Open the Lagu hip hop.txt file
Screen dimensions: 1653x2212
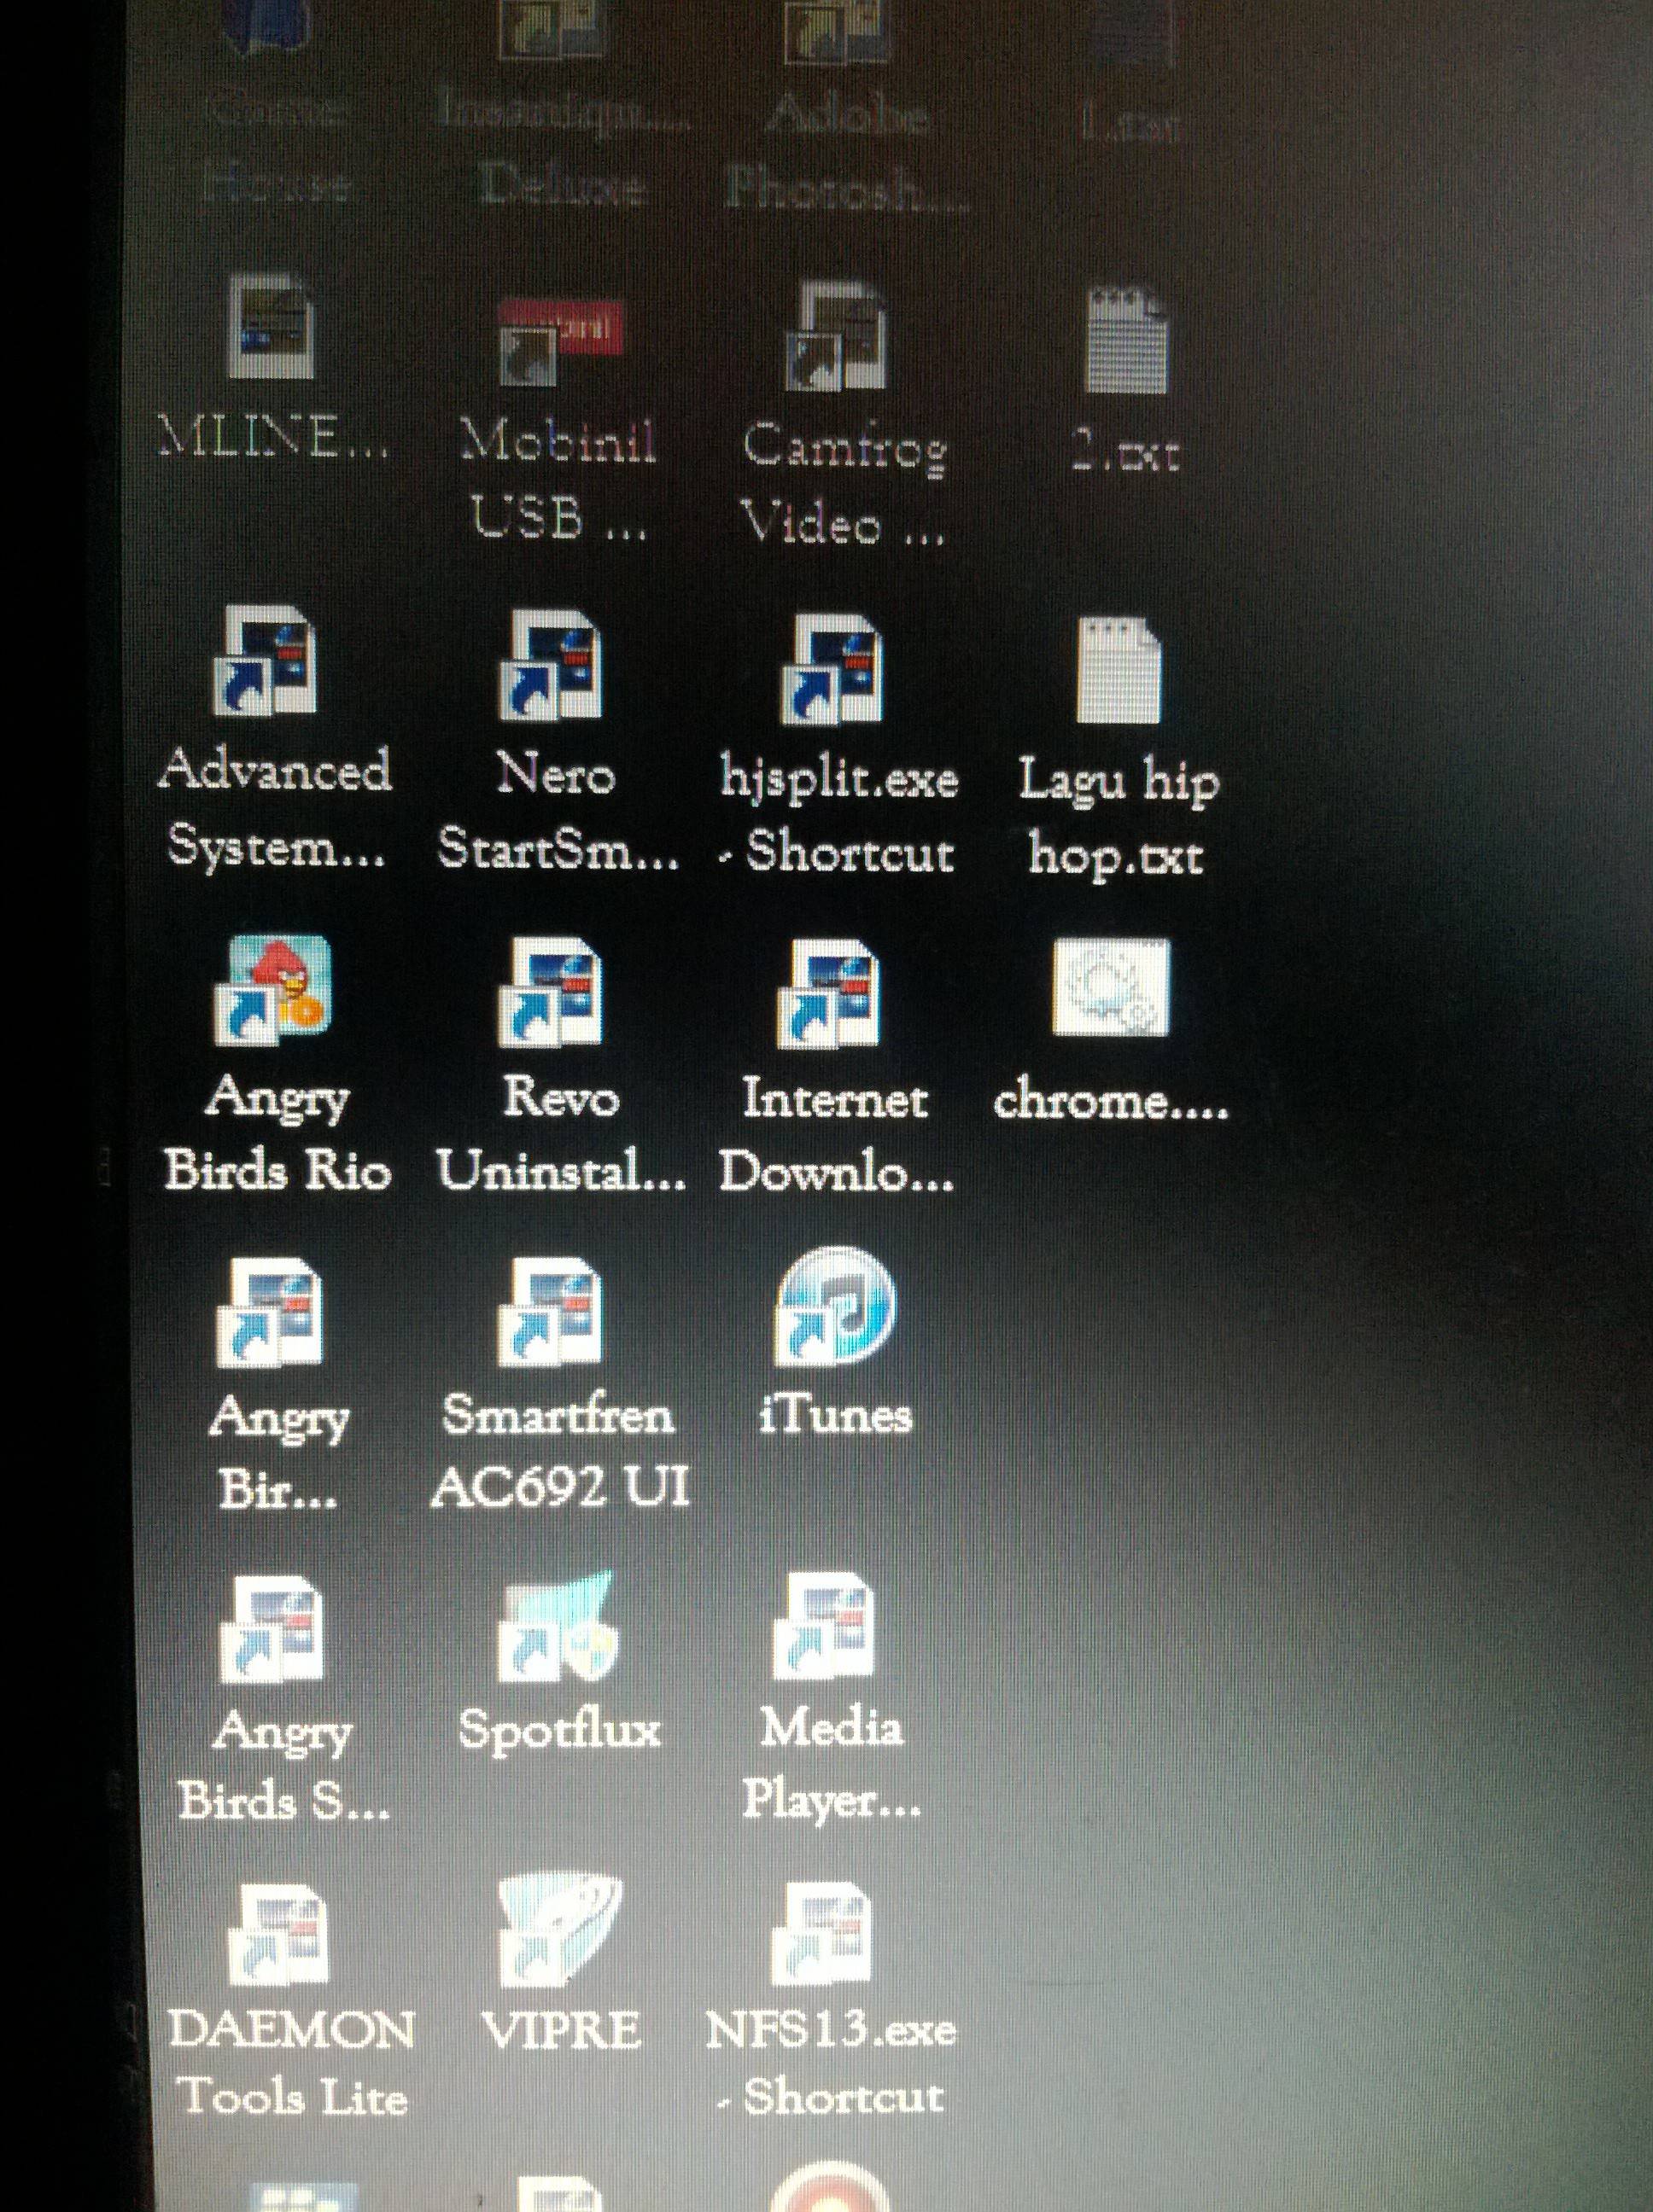tap(1119, 669)
